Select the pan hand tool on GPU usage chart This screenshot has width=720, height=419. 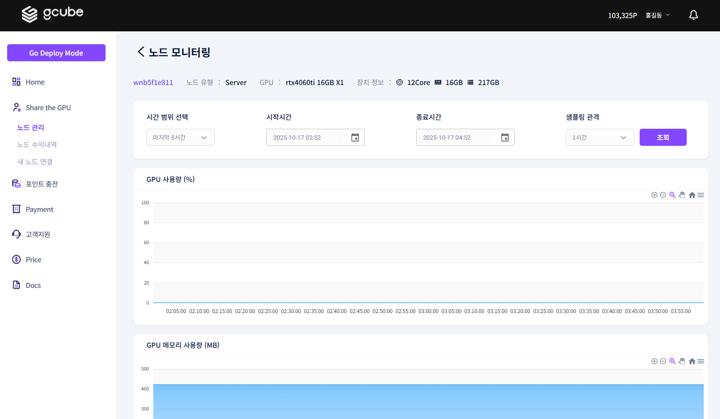[682, 195]
